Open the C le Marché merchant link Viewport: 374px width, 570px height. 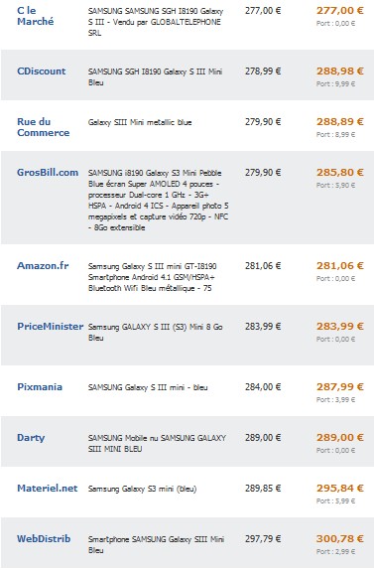[x=36, y=16]
